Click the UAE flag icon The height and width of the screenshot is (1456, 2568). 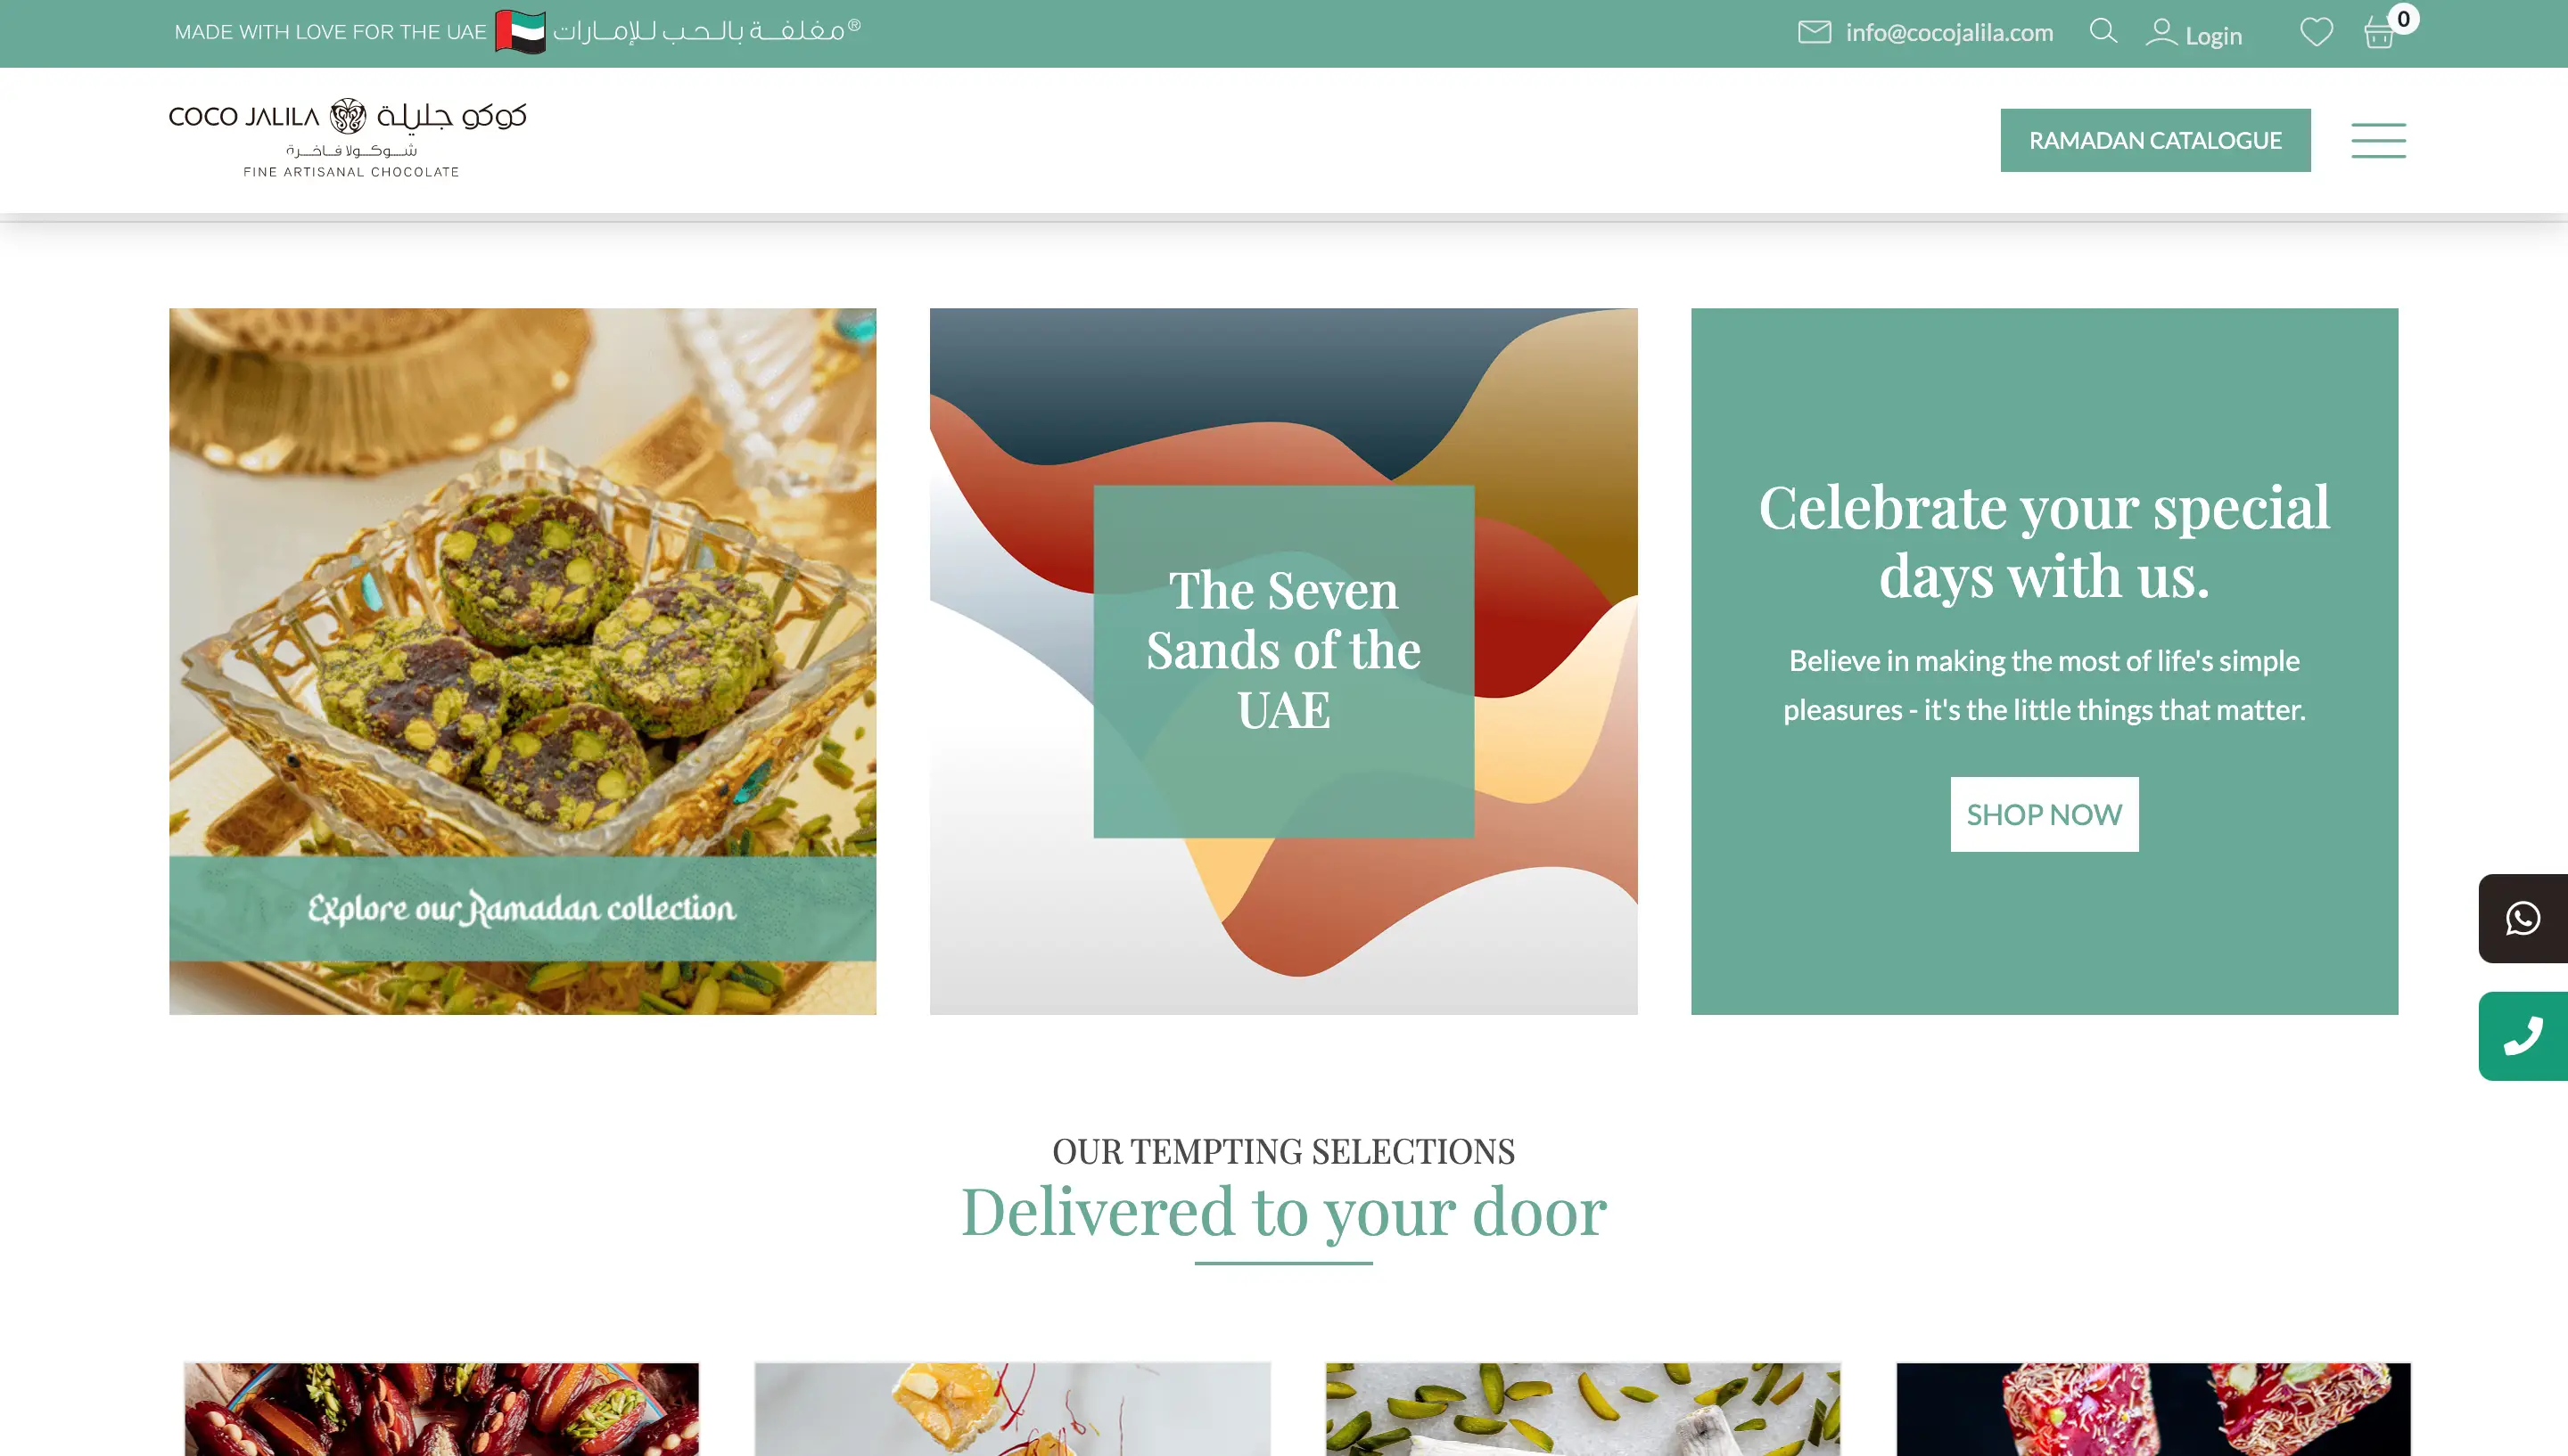tap(520, 32)
